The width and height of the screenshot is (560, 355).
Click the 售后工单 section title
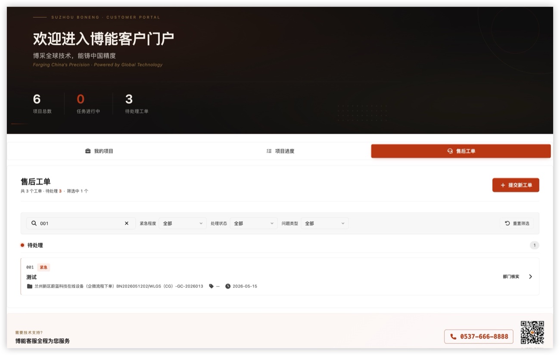click(35, 182)
